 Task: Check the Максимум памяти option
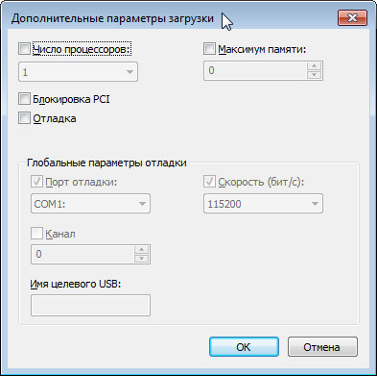coord(209,49)
